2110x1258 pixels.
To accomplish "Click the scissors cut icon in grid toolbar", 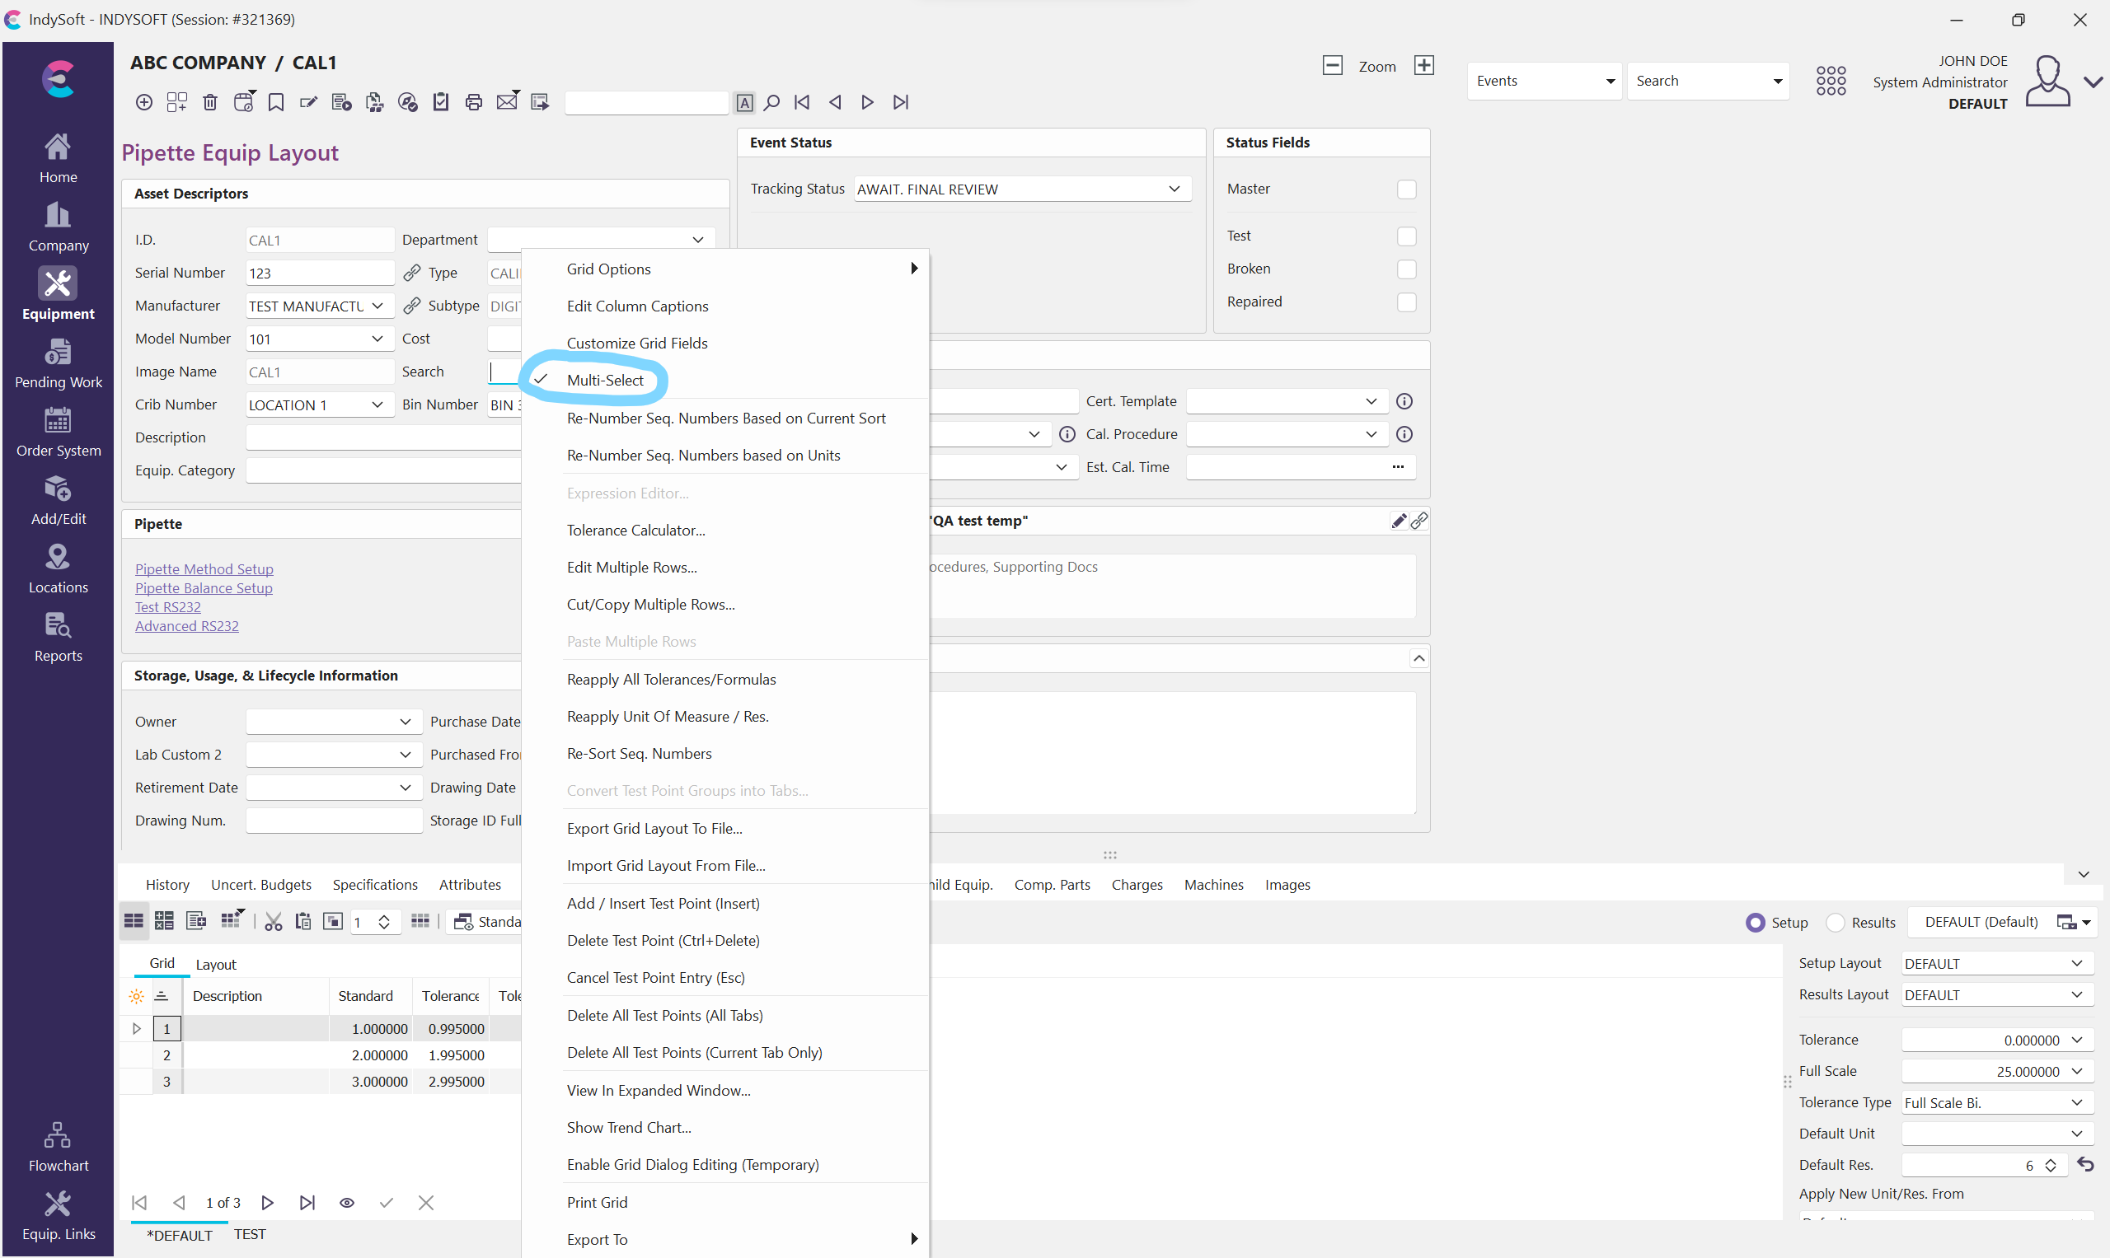I will [273, 921].
